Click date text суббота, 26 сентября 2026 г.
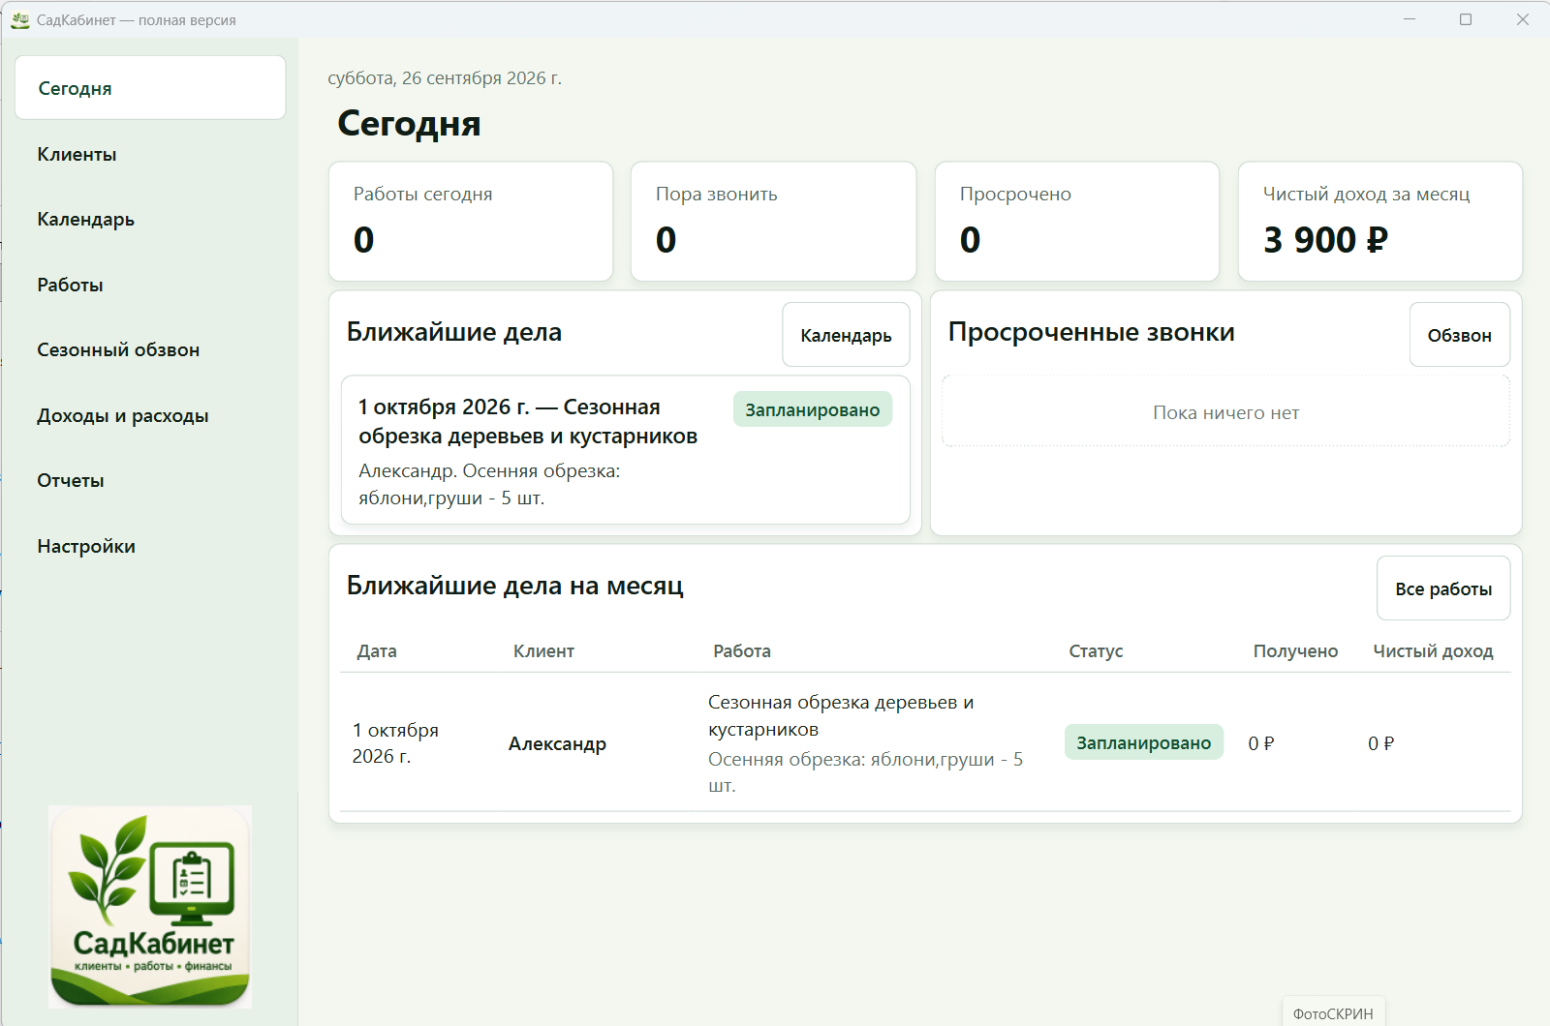 tap(445, 78)
